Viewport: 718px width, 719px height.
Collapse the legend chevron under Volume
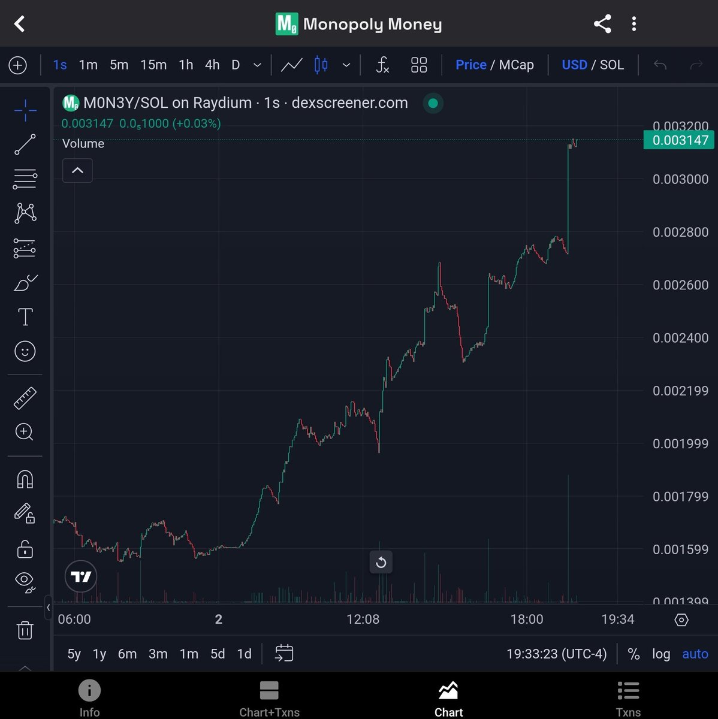[77, 171]
